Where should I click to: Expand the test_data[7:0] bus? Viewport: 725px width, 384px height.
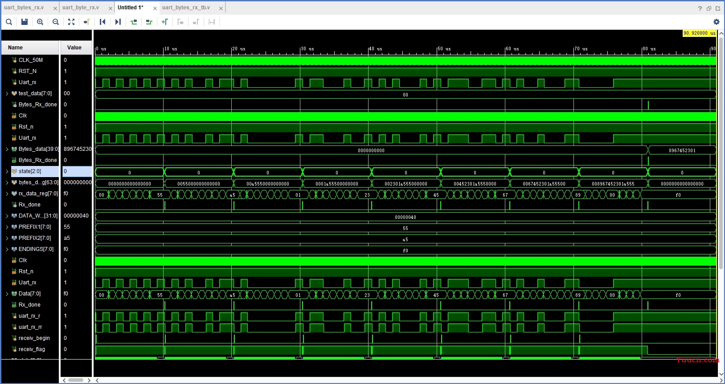click(7, 93)
